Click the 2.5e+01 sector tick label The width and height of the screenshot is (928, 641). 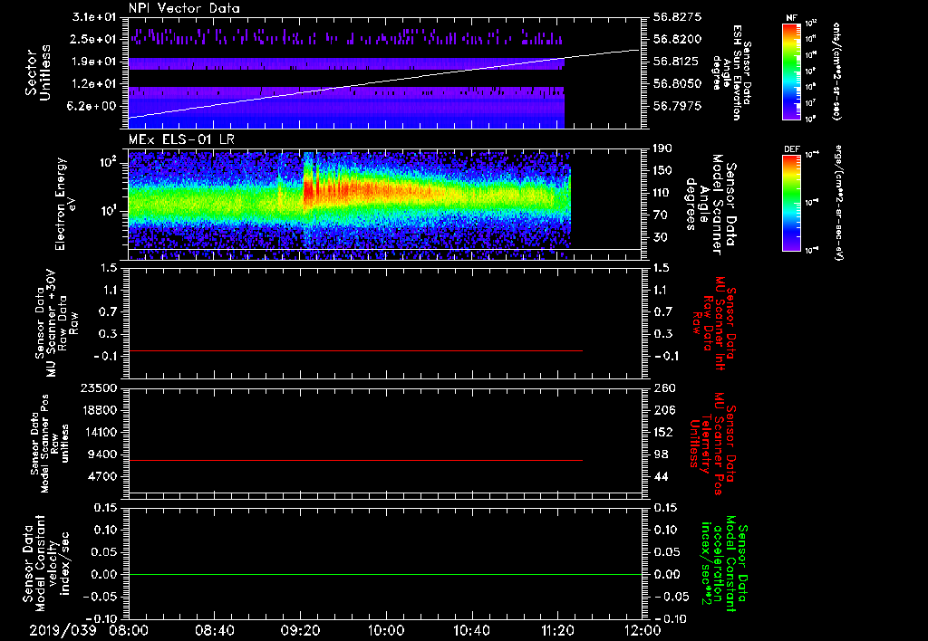click(94, 39)
